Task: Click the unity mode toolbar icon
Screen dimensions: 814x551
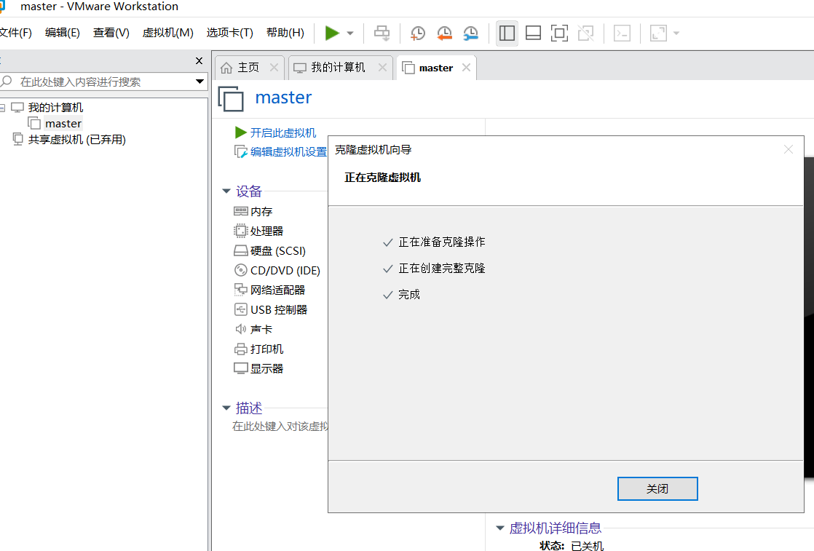Action: [585, 33]
